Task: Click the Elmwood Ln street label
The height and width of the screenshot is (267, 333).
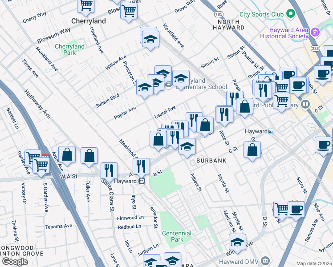Action: click(x=130, y=218)
